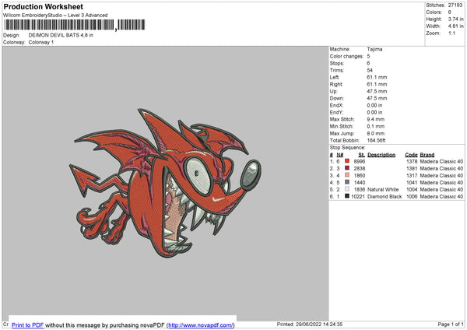Click the 'Print to PDF' link
This screenshot has width=467, height=330.
tap(28, 325)
